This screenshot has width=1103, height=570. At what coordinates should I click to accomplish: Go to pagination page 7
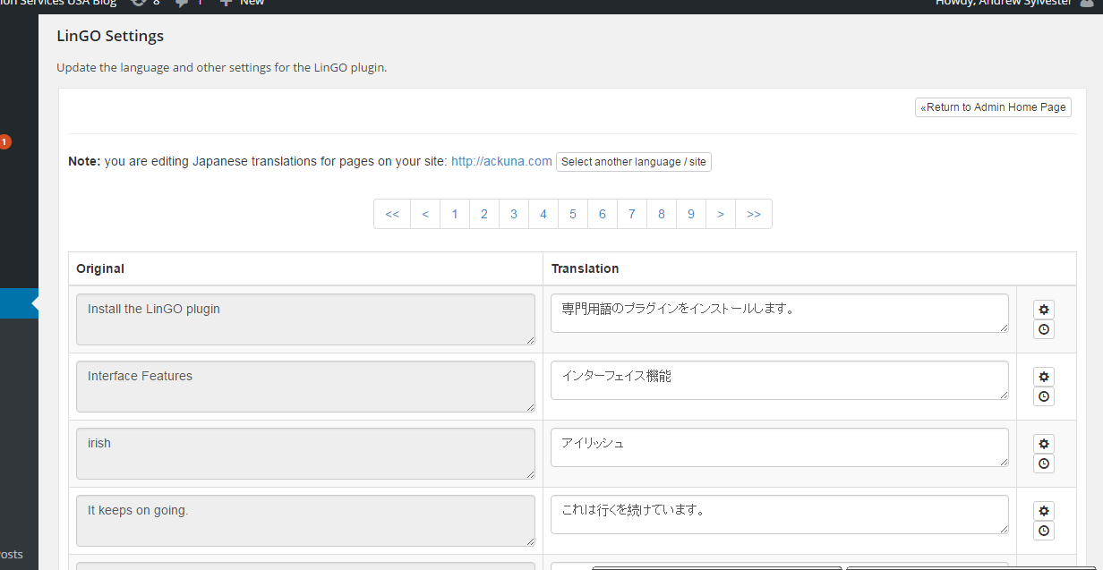coord(632,214)
